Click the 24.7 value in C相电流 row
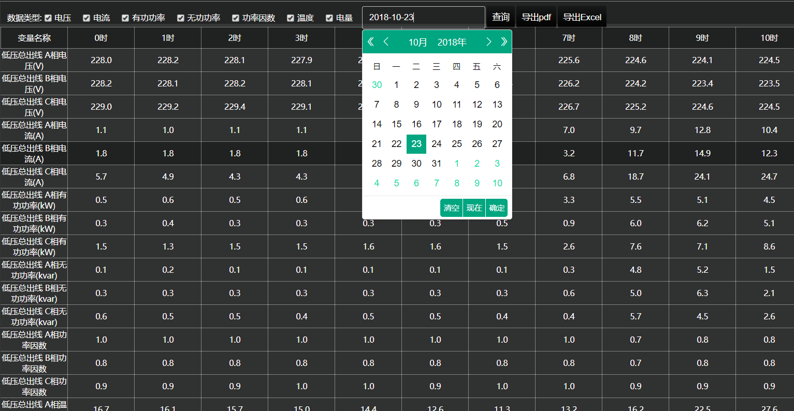Image resolution: width=794 pixels, height=411 pixels. (769, 177)
